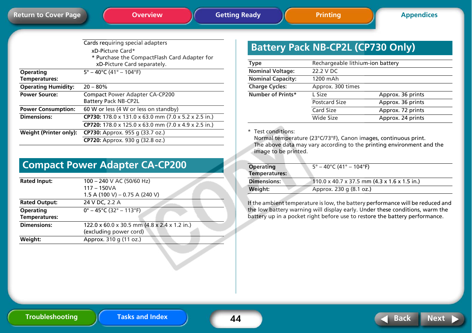Click the CP720 dimensions line '178.0 x 125.0'
The width and height of the screenshot is (472, 333).
point(148,125)
